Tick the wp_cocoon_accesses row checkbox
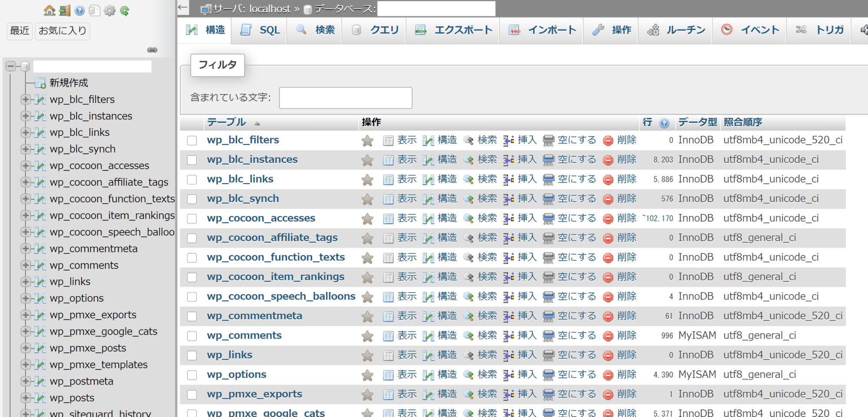Viewport: 868px width, 417px height. pyautogui.click(x=192, y=219)
